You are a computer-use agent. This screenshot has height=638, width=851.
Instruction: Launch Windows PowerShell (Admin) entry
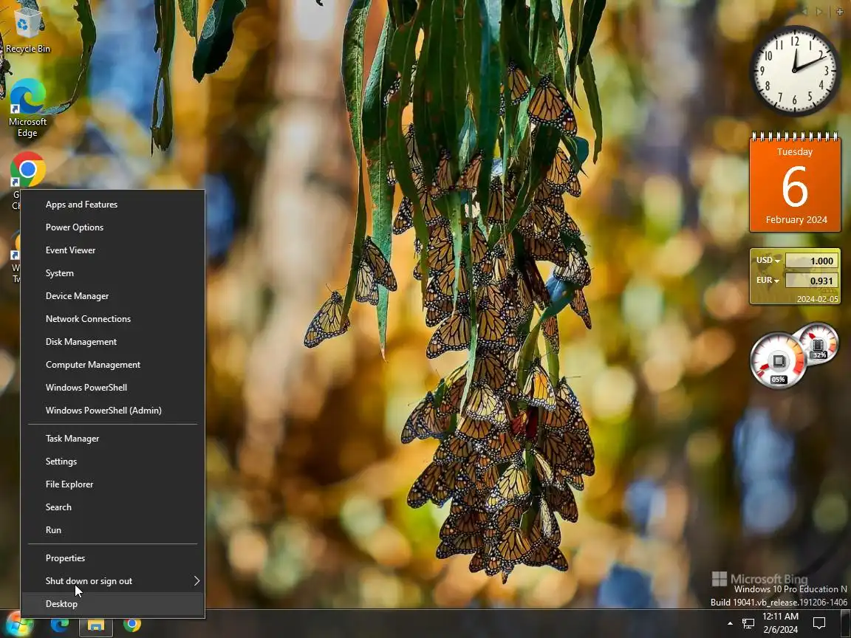(x=113, y=410)
